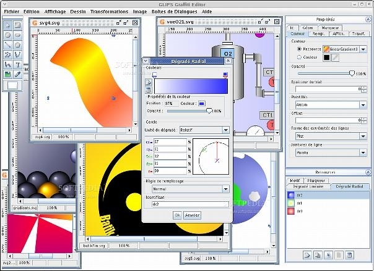The width and height of the screenshot is (374, 271).
Task: Select the line drawing tool
Action: (x=7, y=44)
